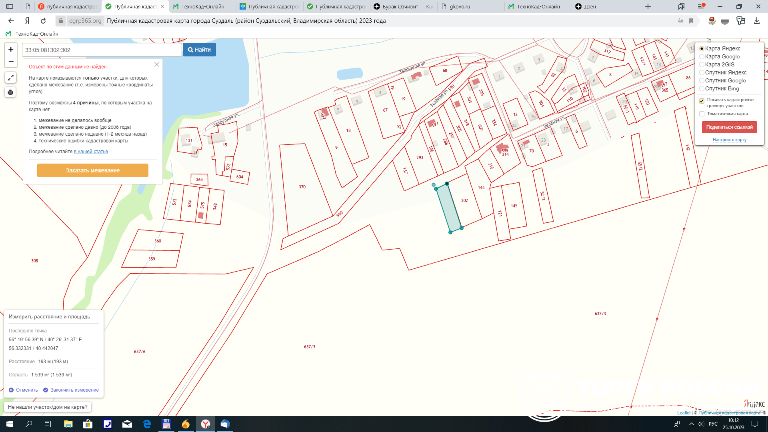Viewport: 768px width, 432px height.
Task: Open browser menu with red notification dot
Action: (x=701, y=6)
